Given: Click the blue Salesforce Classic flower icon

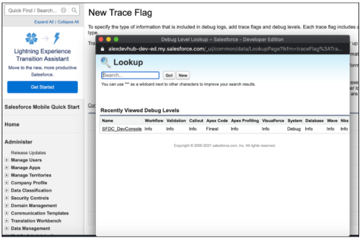Looking at the screenshot, I should point(33,39).
